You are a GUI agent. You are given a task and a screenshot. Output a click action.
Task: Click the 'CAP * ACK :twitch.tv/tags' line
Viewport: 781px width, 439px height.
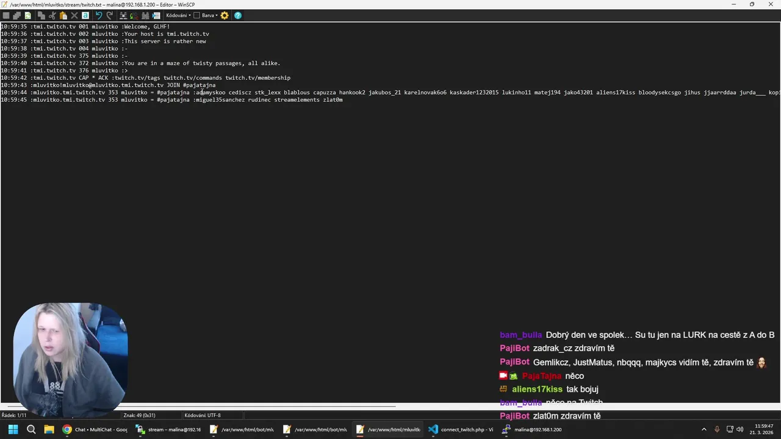(x=145, y=78)
